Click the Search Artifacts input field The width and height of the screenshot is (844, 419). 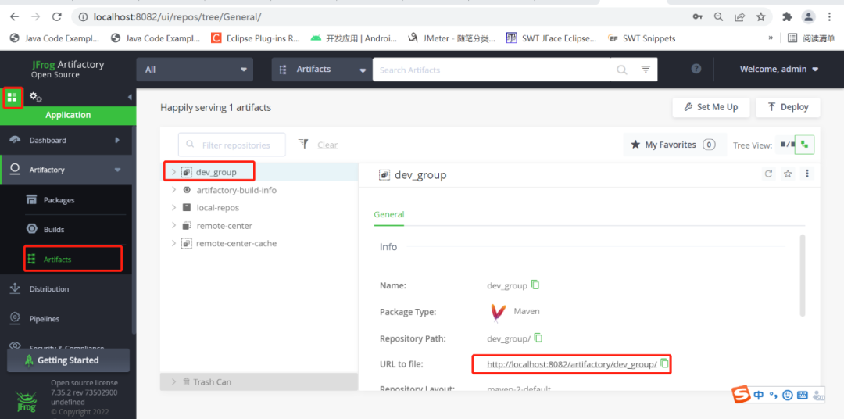(494, 70)
